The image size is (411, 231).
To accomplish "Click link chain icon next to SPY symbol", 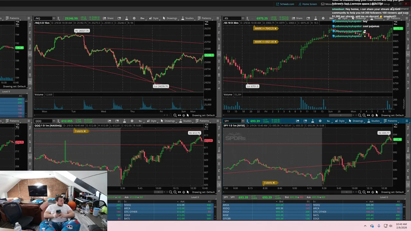I will (x=248, y=121).
